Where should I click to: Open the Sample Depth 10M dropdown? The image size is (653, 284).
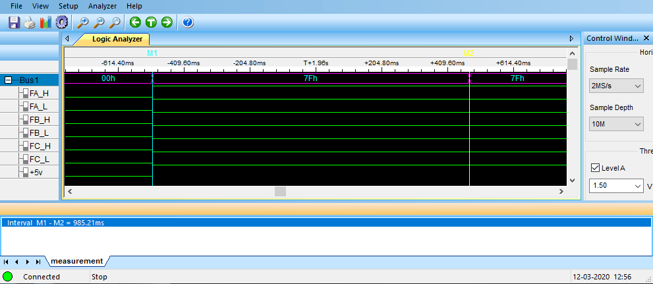tap(616, 124)
